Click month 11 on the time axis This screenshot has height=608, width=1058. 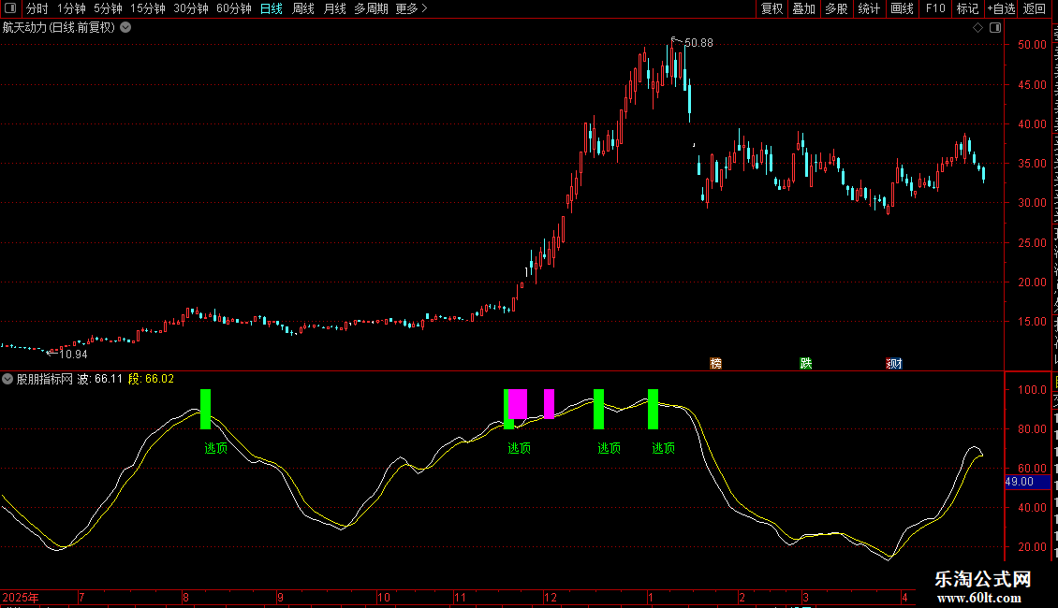(460, 597)
